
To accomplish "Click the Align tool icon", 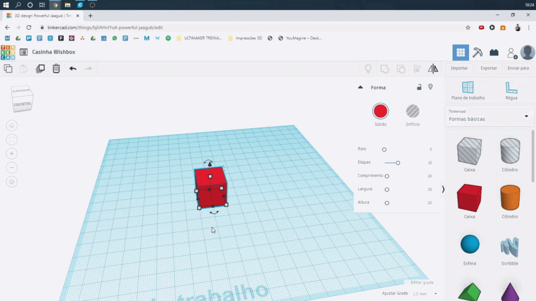I will [417, 68].
